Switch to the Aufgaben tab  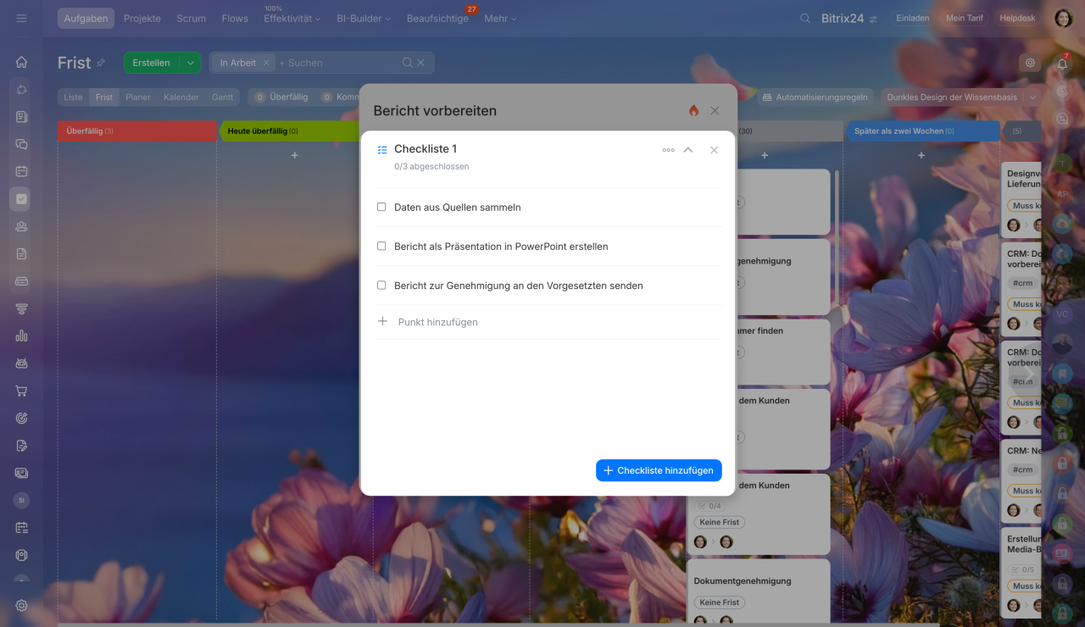[x=86, y=18]
